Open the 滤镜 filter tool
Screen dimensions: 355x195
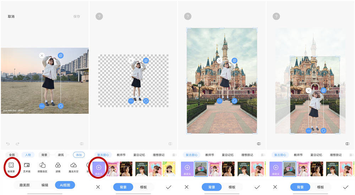(x=58, y=165)
